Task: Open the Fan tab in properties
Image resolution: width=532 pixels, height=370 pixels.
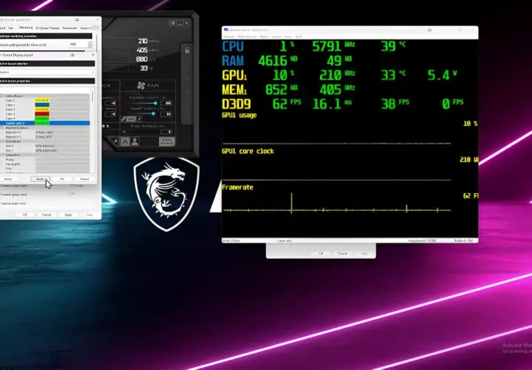Action: (11, 28)
